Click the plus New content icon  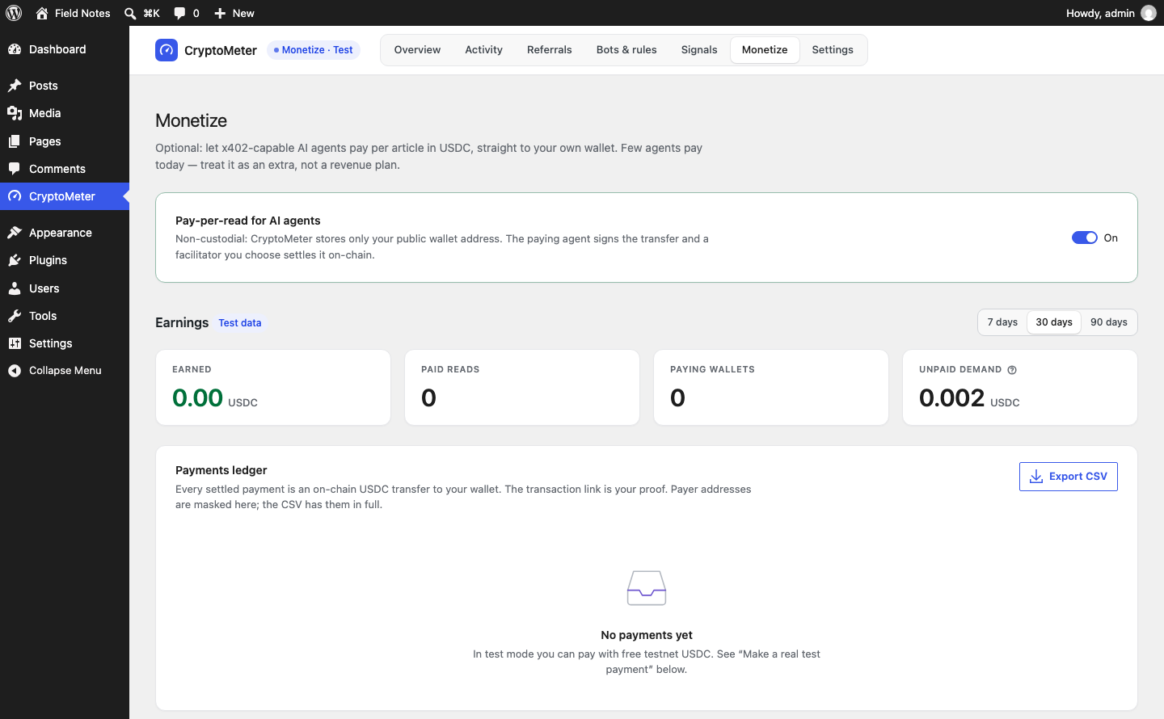pos(220,13)
